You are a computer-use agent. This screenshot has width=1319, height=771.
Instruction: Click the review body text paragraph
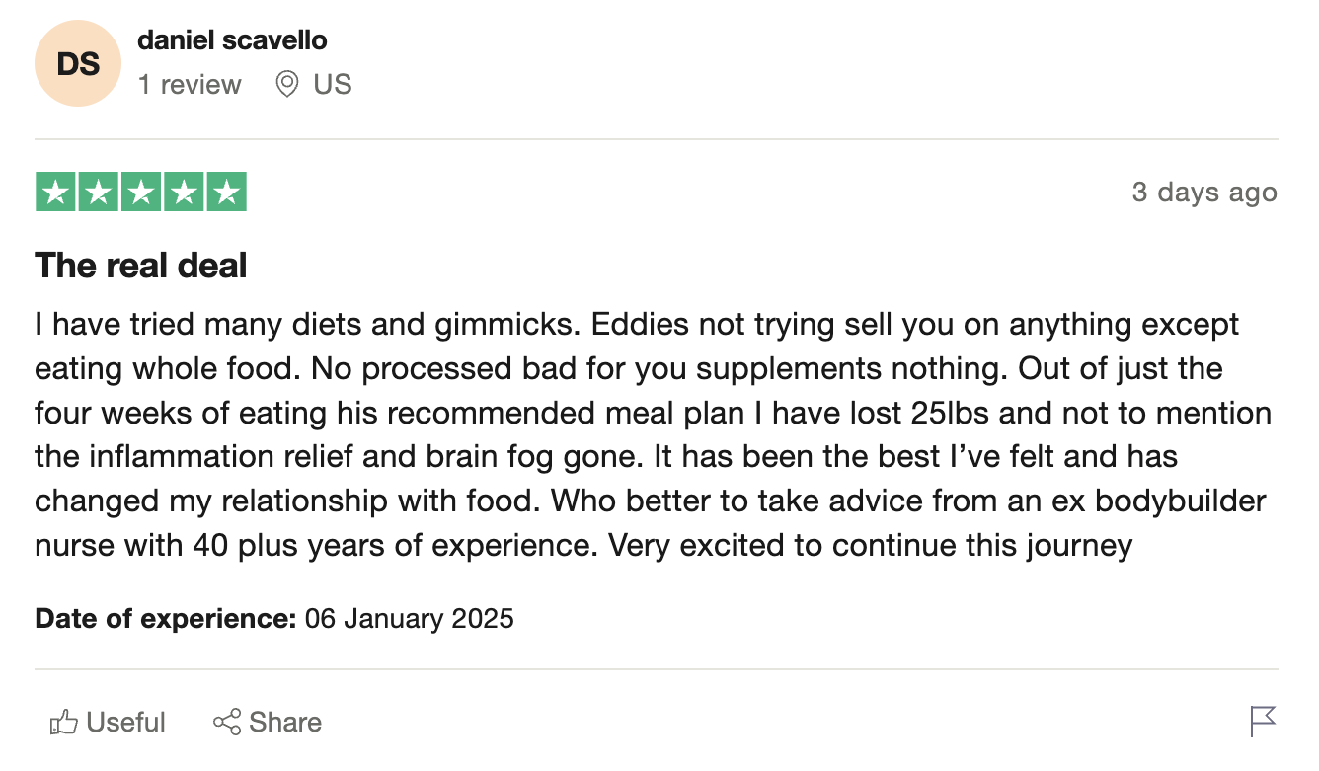(x=653, y=434)
